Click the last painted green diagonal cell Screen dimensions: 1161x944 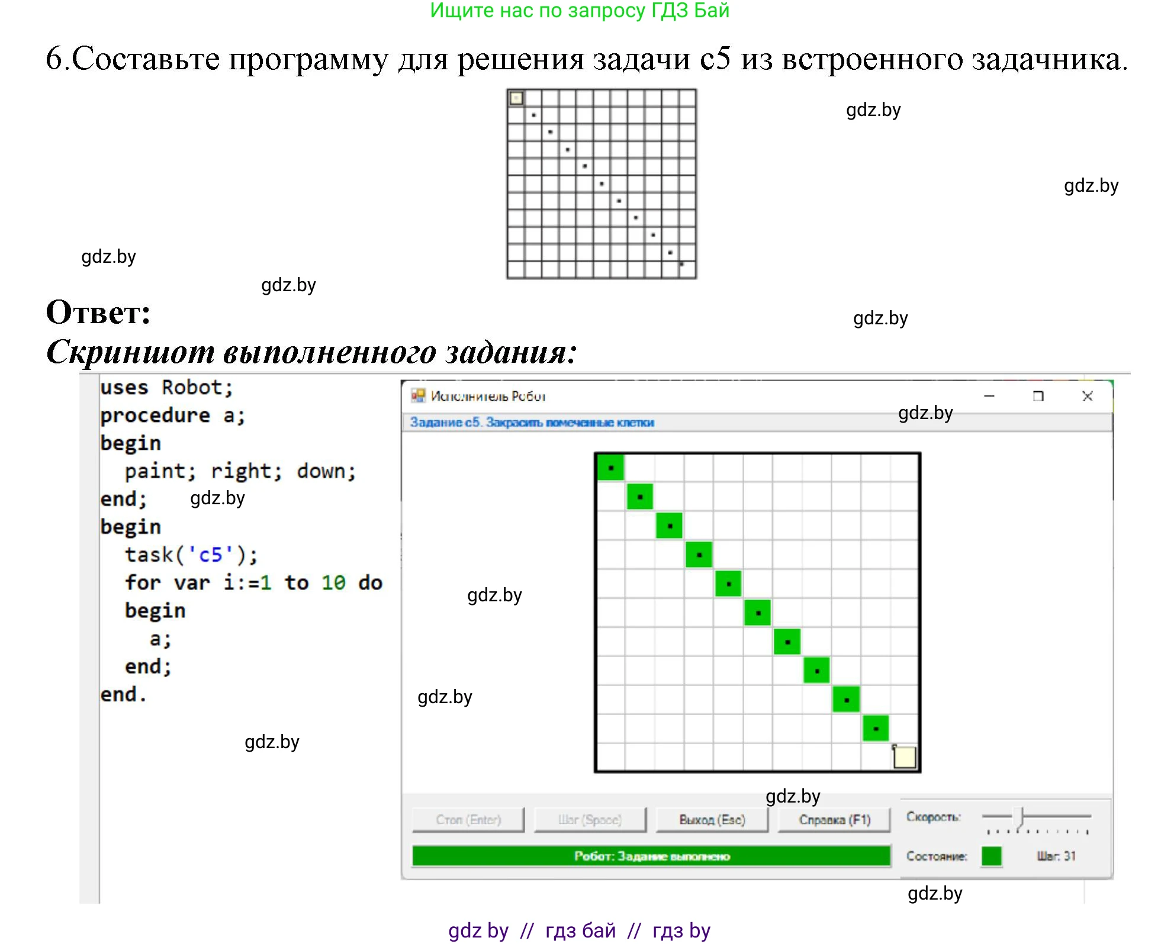(x=876, y=729)
